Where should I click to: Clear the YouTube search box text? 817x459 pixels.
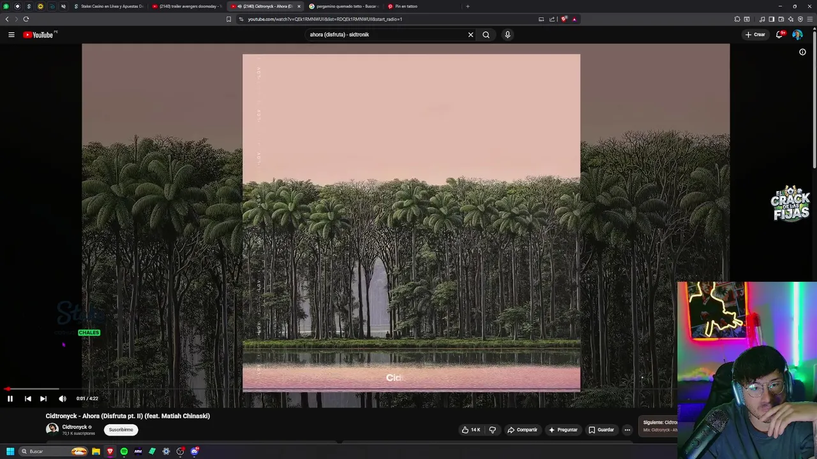click(470, 34)
